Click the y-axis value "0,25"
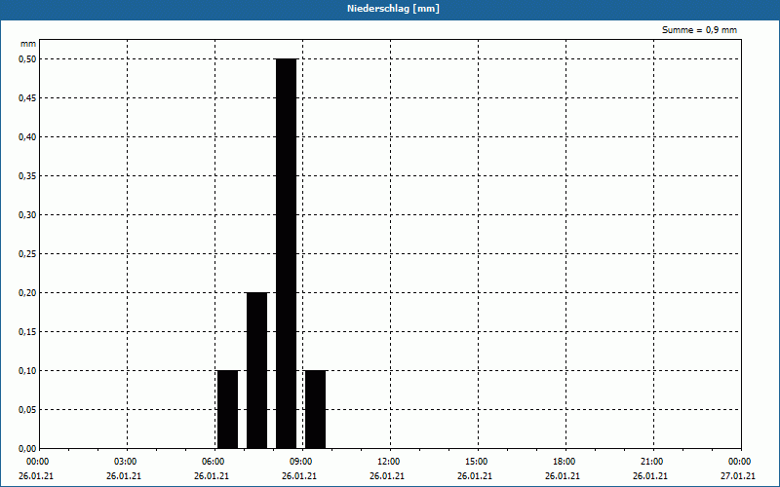 tap(27, 254)
